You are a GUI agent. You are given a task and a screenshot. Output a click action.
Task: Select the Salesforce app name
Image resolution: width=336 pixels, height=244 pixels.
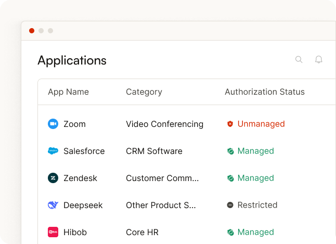(84, 151)
